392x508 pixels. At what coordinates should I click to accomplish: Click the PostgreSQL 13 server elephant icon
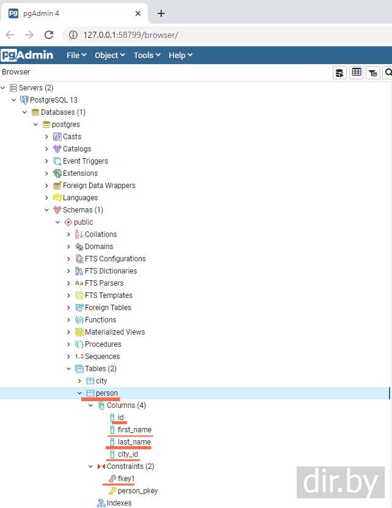point(24,100)
